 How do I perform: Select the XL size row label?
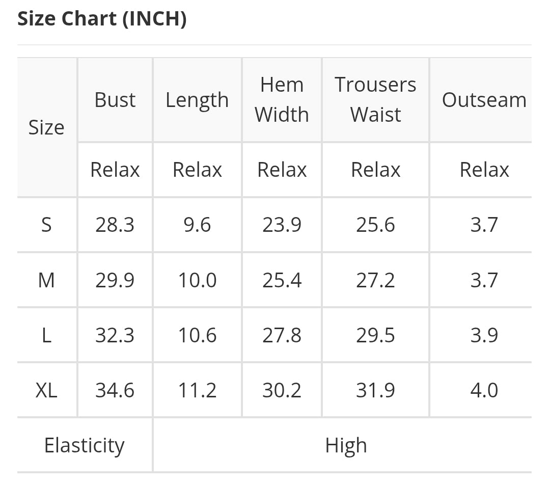(46, 390)
